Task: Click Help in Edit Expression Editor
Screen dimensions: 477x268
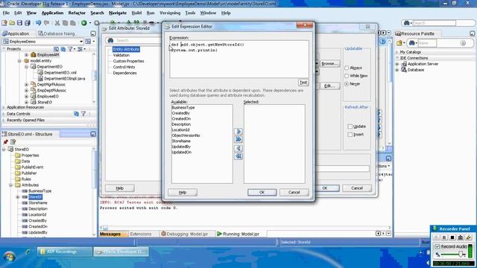Action: point(183,192)
